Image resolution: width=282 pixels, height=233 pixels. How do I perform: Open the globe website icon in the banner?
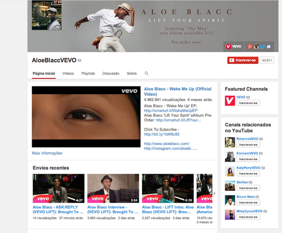tap(269, 46)
